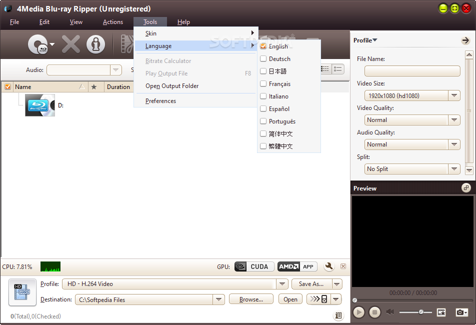
Task: Click the Save As... button
Action: pyautogui.click(x=312, y=284)
